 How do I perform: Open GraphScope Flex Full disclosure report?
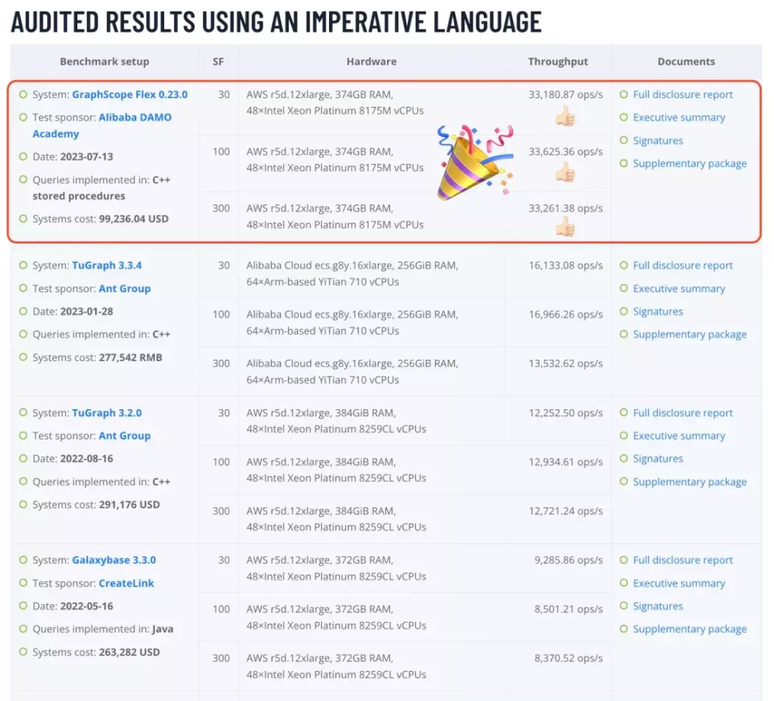pyautogui.click(x=683, y=94)
